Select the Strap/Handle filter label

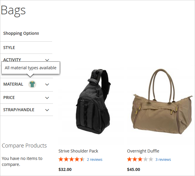[19, 110]
